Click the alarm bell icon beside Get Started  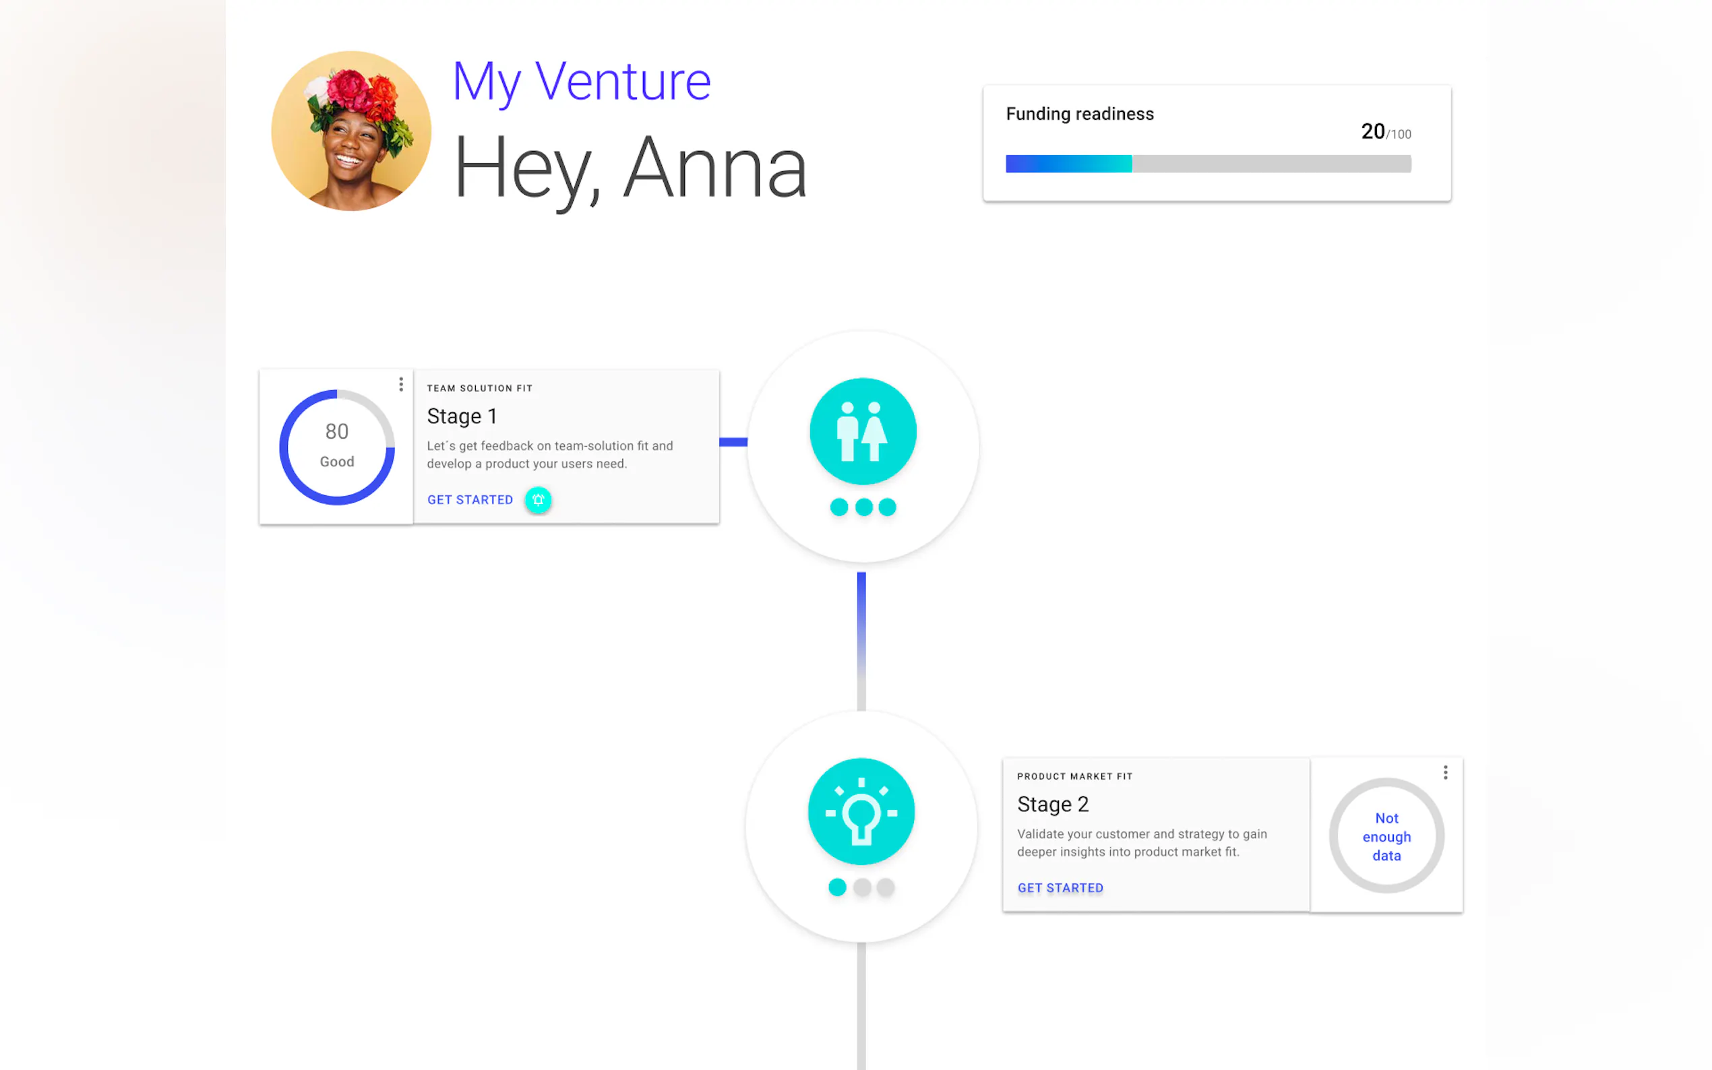pos(538,499)
